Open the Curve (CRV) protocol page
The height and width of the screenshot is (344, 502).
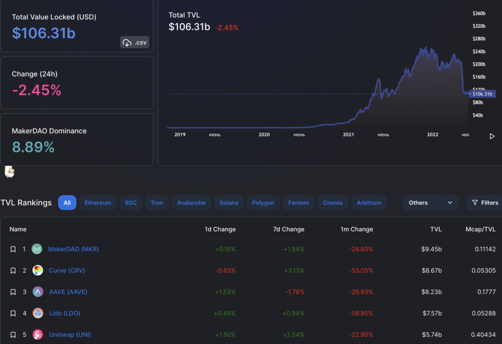67,270
